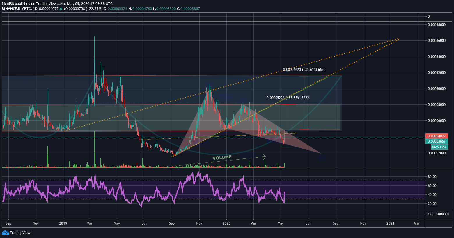
Task: Click the 0.00006000 price axis label
Action: pyautogui.click(x=436, y=121)
